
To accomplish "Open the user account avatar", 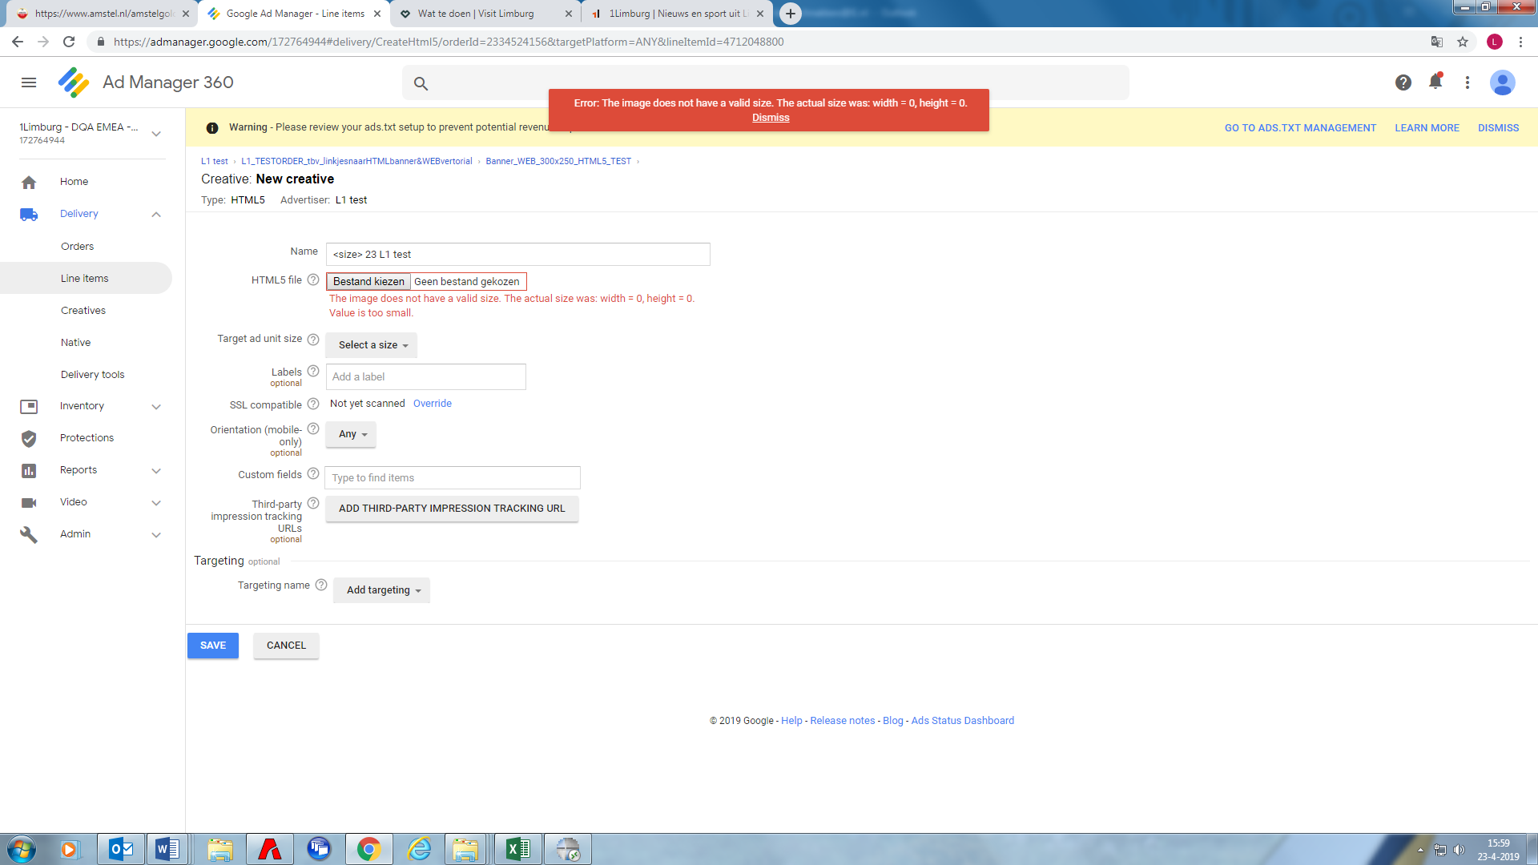I will 1502,82.
